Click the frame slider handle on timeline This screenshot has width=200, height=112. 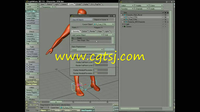pyautogui.click(x=56, y=102)
